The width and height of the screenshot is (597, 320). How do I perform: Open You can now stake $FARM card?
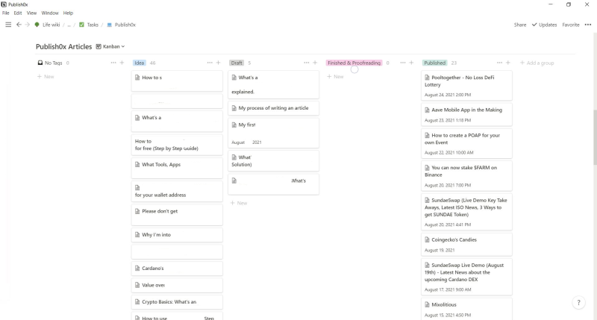point(466,176)
